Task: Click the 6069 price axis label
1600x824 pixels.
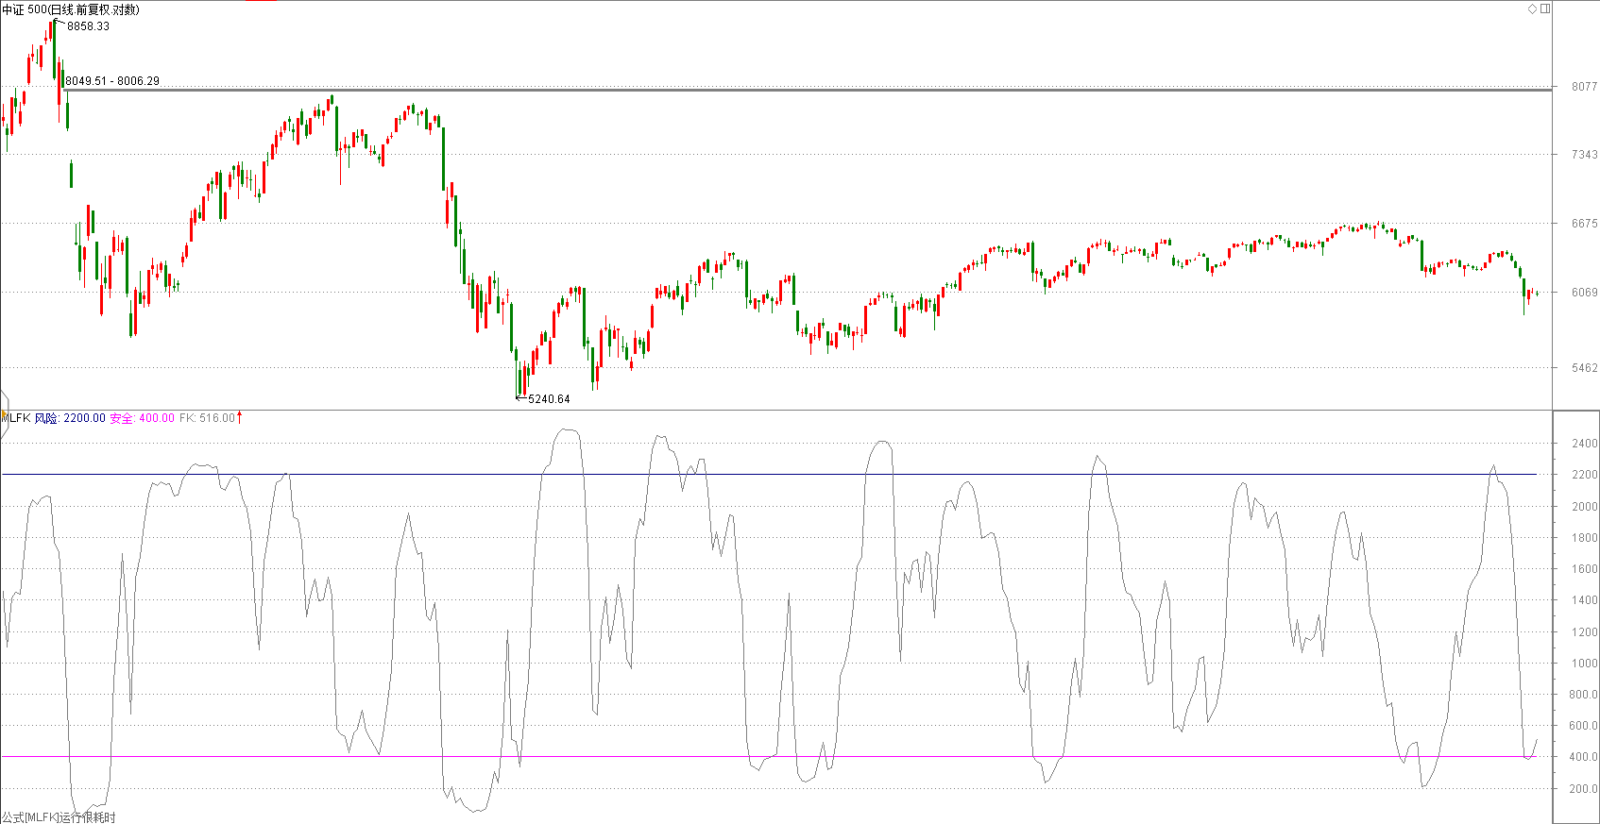Action: 1584,293
